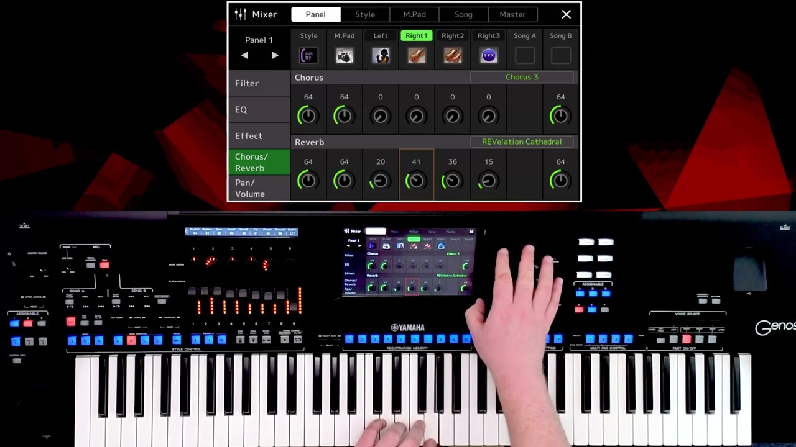Open the Effect page
Screen dimensions: 796x447
(x=259, y=136)
